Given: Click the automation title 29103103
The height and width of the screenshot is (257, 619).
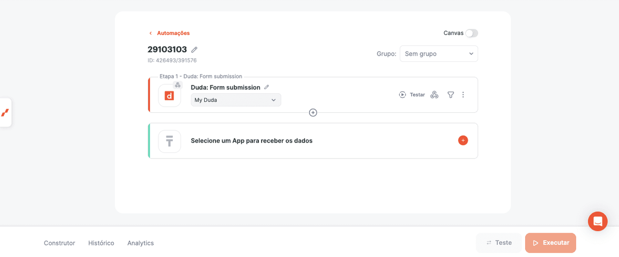Looking at the screenshot, I should (x=167, y=49).
